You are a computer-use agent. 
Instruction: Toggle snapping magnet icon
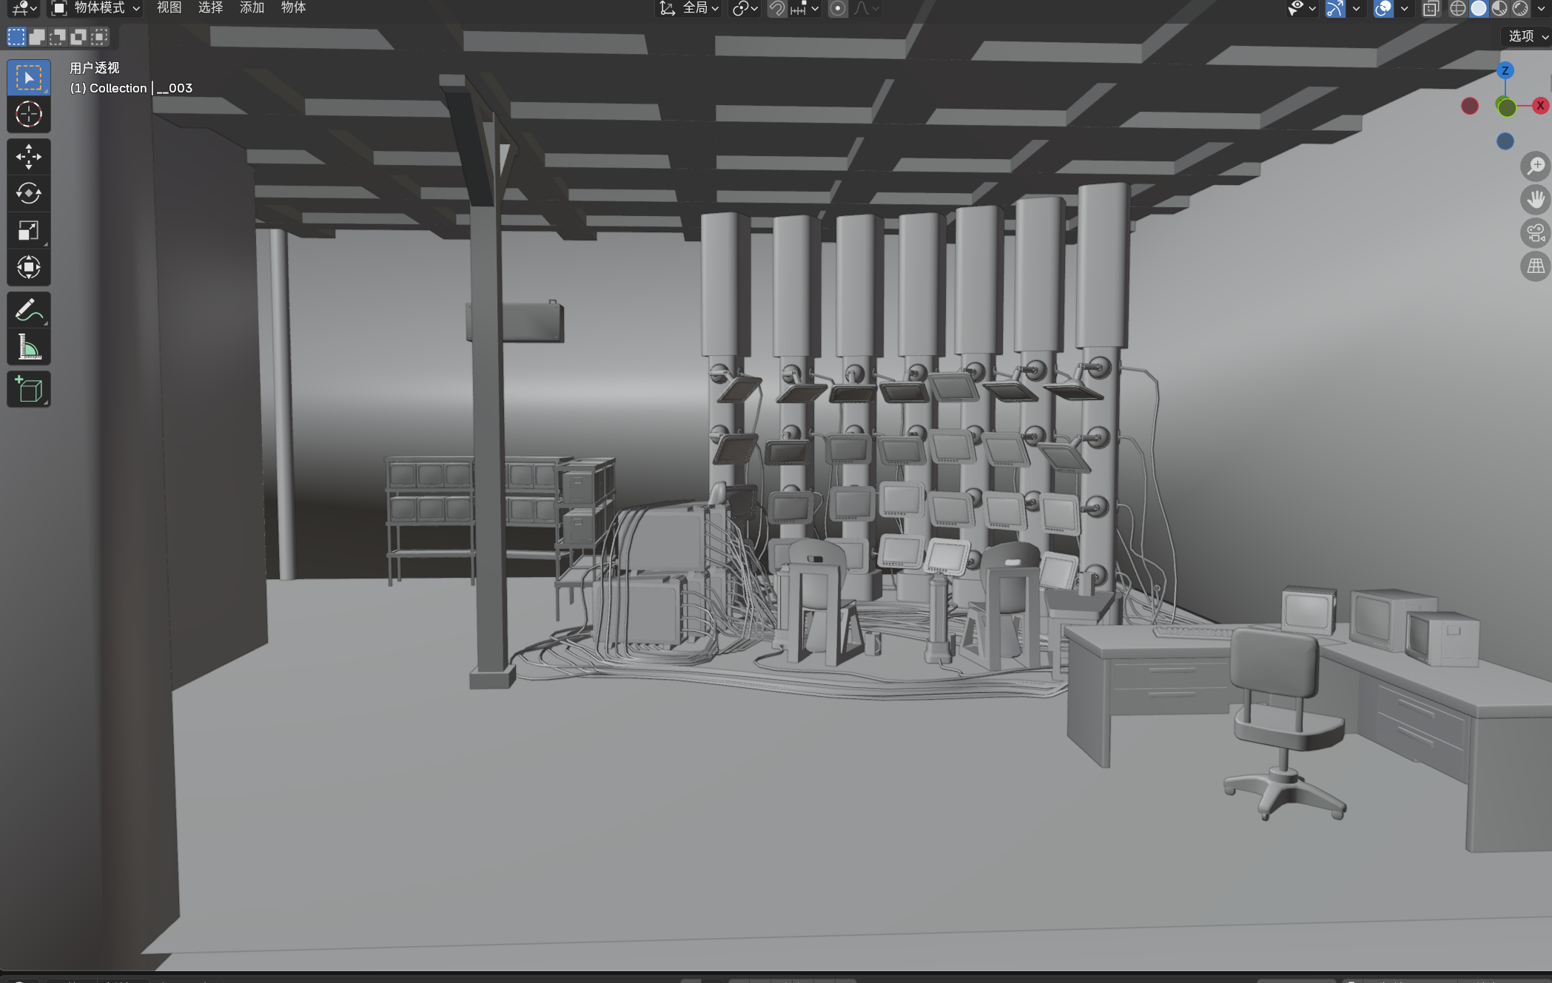click(777, 9)
